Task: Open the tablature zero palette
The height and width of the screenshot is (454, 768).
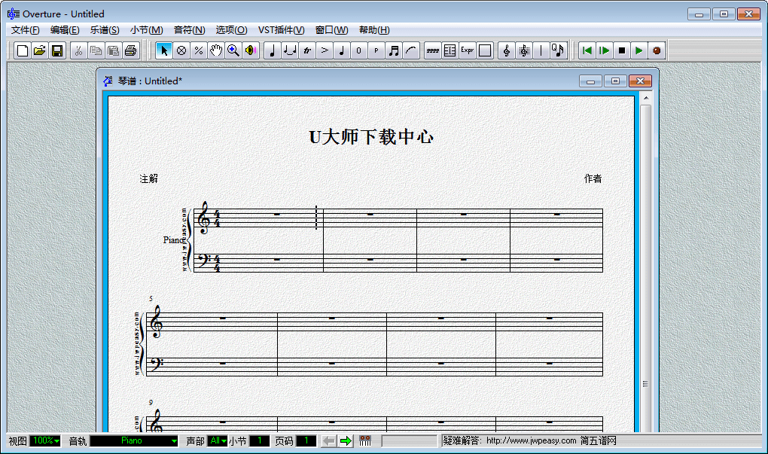Action: click(358, 50)
